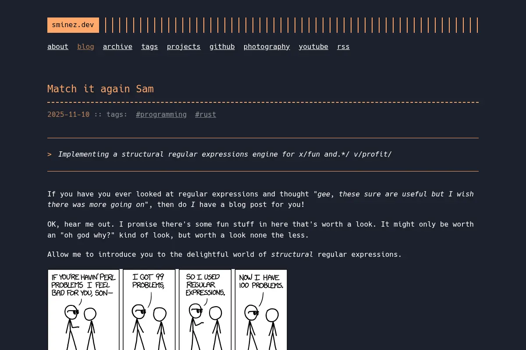This screenshot has width=526, height=350.
Task: Open the tags navigation link
Action: pos(149,46)
